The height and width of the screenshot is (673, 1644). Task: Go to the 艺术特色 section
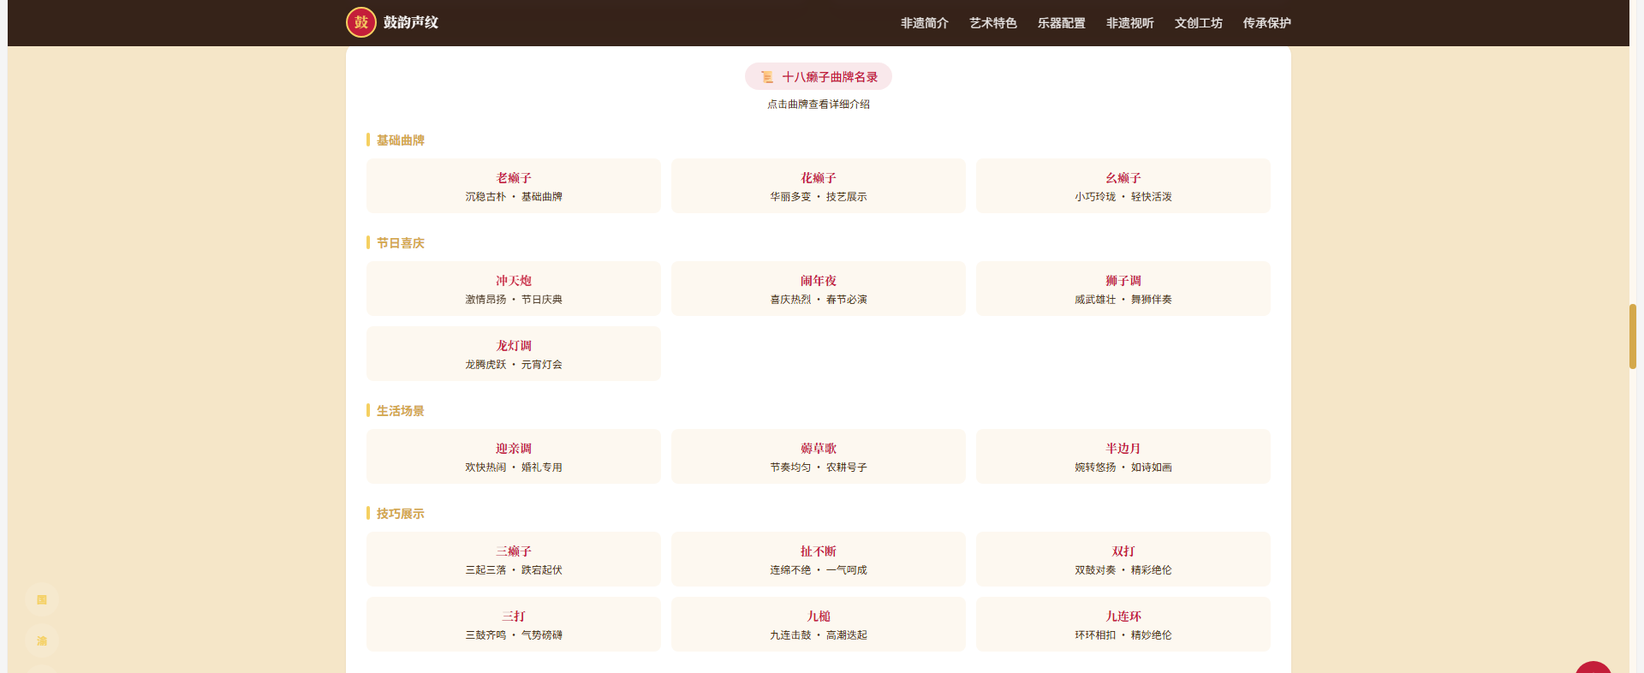click(x=993, y=23)
